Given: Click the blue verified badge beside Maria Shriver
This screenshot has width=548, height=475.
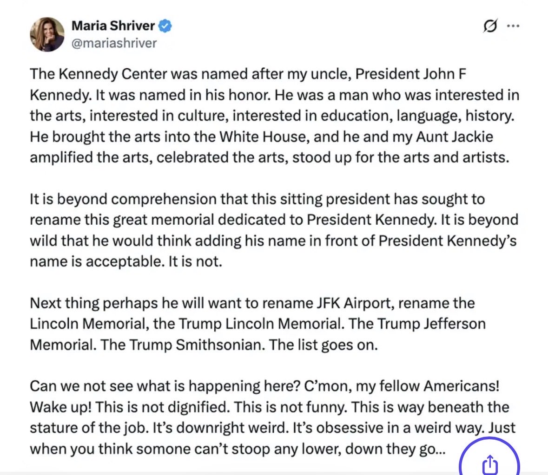Looking at the screenshot, I should [165, 26].
